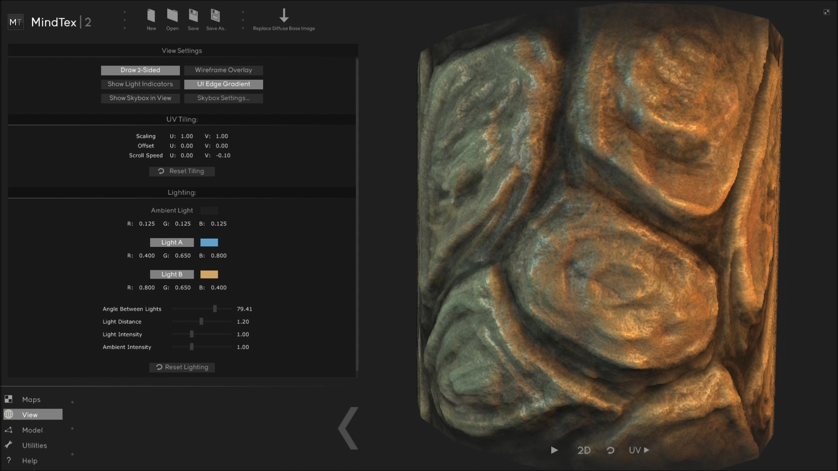The width and height of the screenshot is (838, 471).
Task: Switch to the Maps section
Action: (31, 399)
